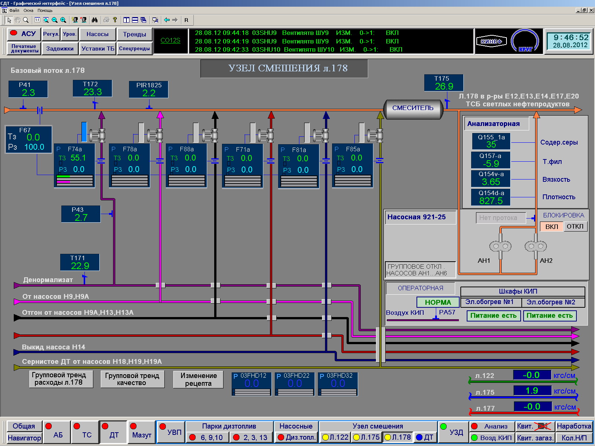This screenshot has height=446, width=595.
Task: Switch to л.175 mixing node tab
Action: 366,437
